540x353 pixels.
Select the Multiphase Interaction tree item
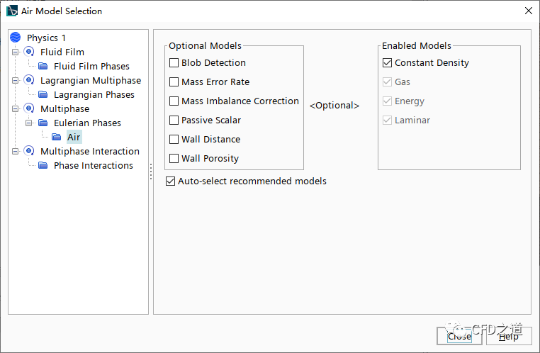coord(89,151)
